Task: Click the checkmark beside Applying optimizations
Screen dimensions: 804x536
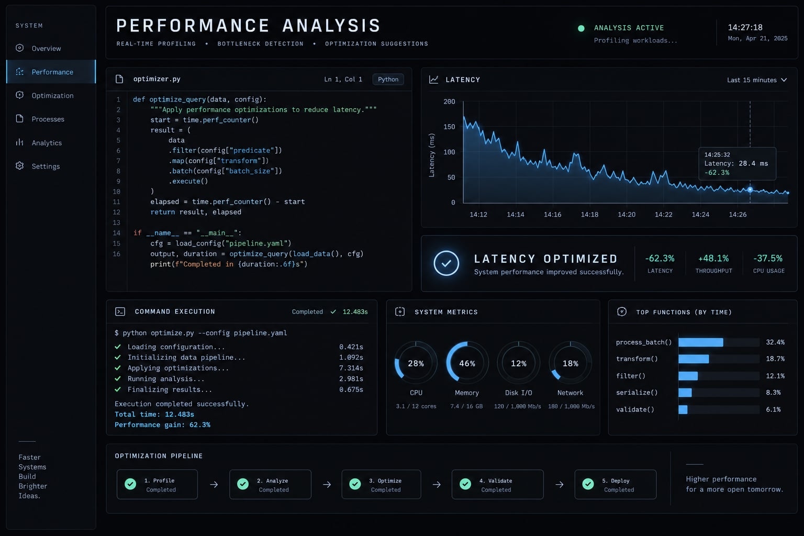Action: click(x=118, y=368)
